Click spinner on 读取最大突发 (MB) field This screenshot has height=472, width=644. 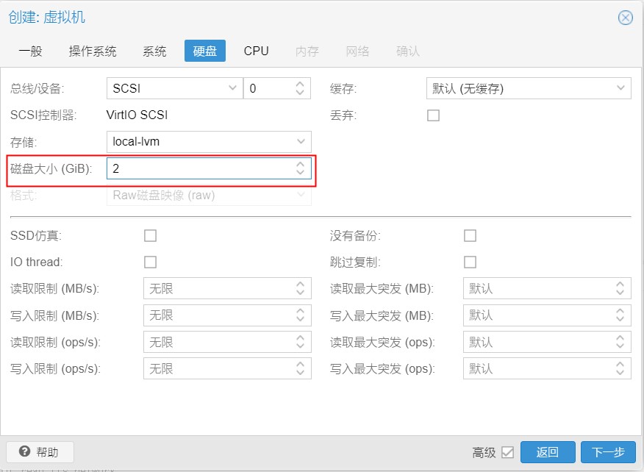(x=620, y=288)
